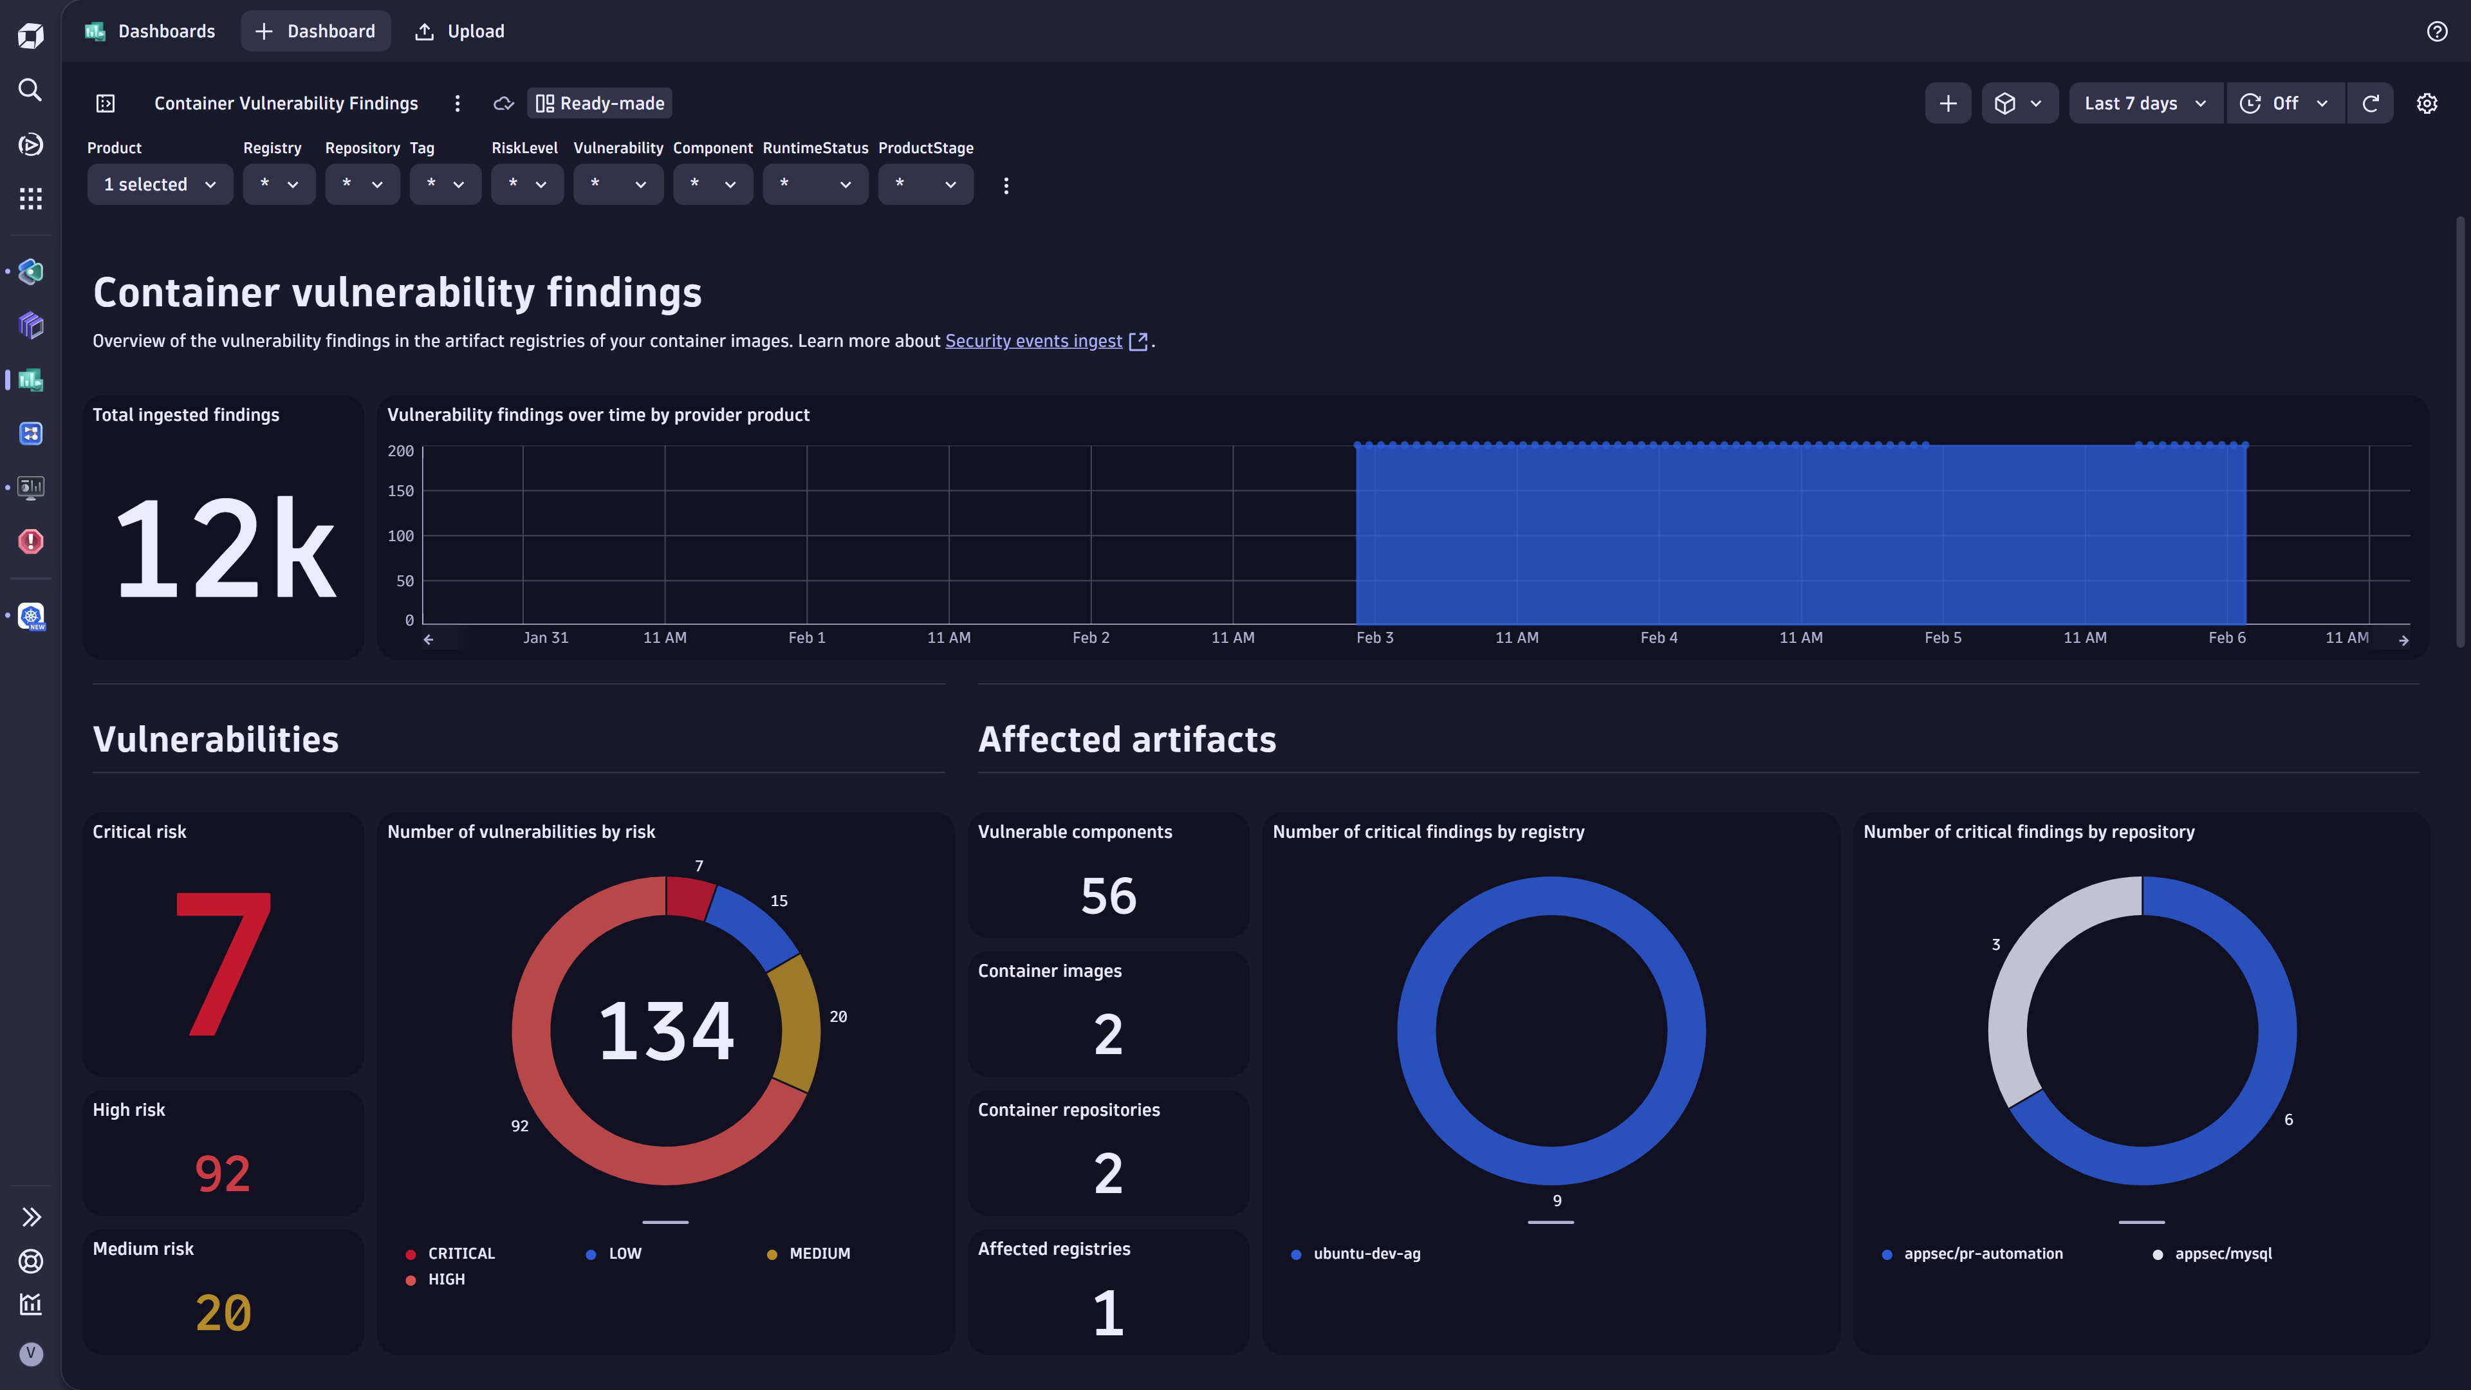Image resolution: width=2471 pixels, height=1390 pixels.
Task: Open the Last 7 days time range dropdown
Action: (x=2145, y=103)
